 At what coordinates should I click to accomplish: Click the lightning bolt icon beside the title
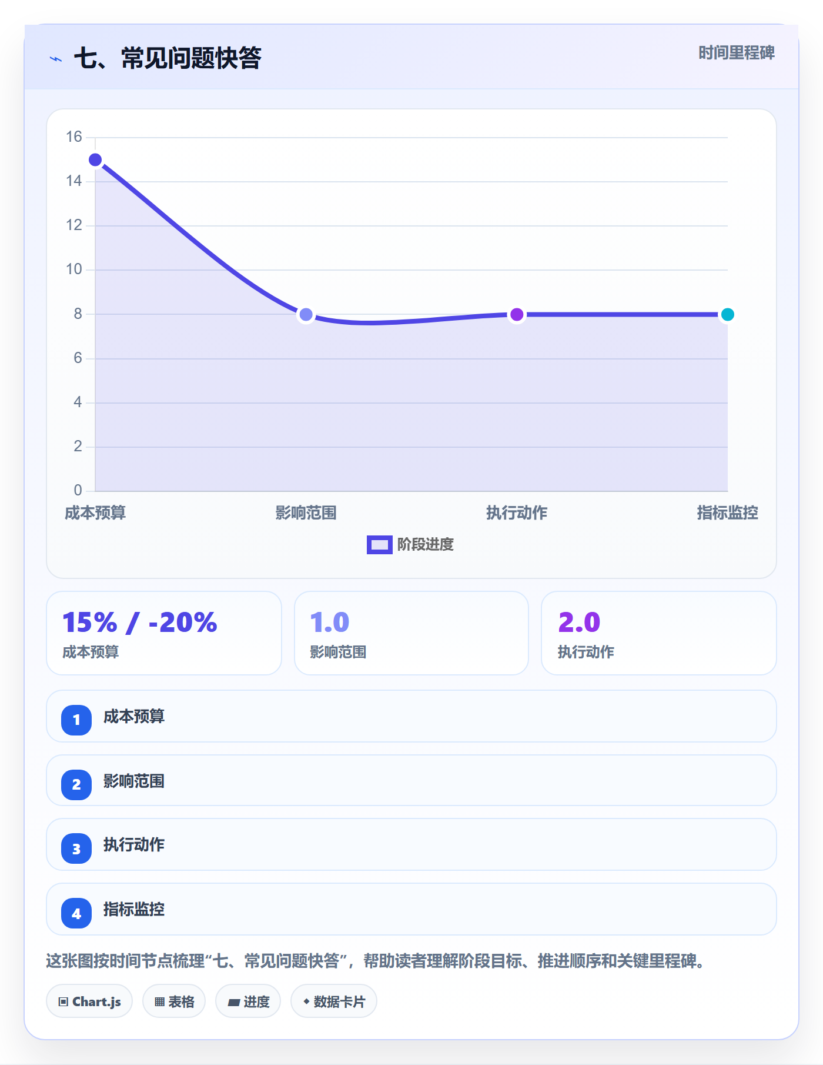click(56, 59)
